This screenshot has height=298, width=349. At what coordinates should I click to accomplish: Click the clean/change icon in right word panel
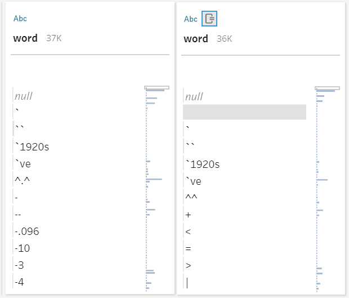(x=209, y=19)
